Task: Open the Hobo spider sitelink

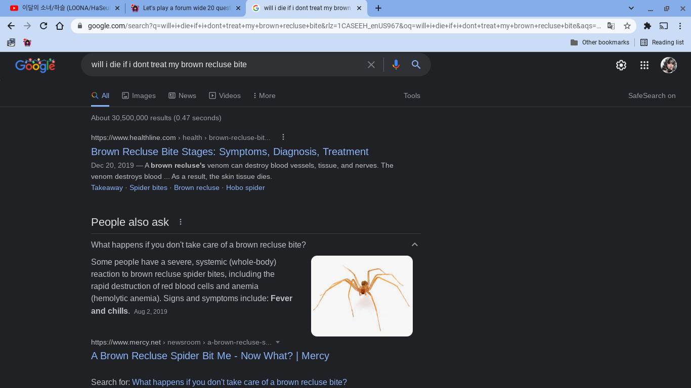Action: point(245,187)
